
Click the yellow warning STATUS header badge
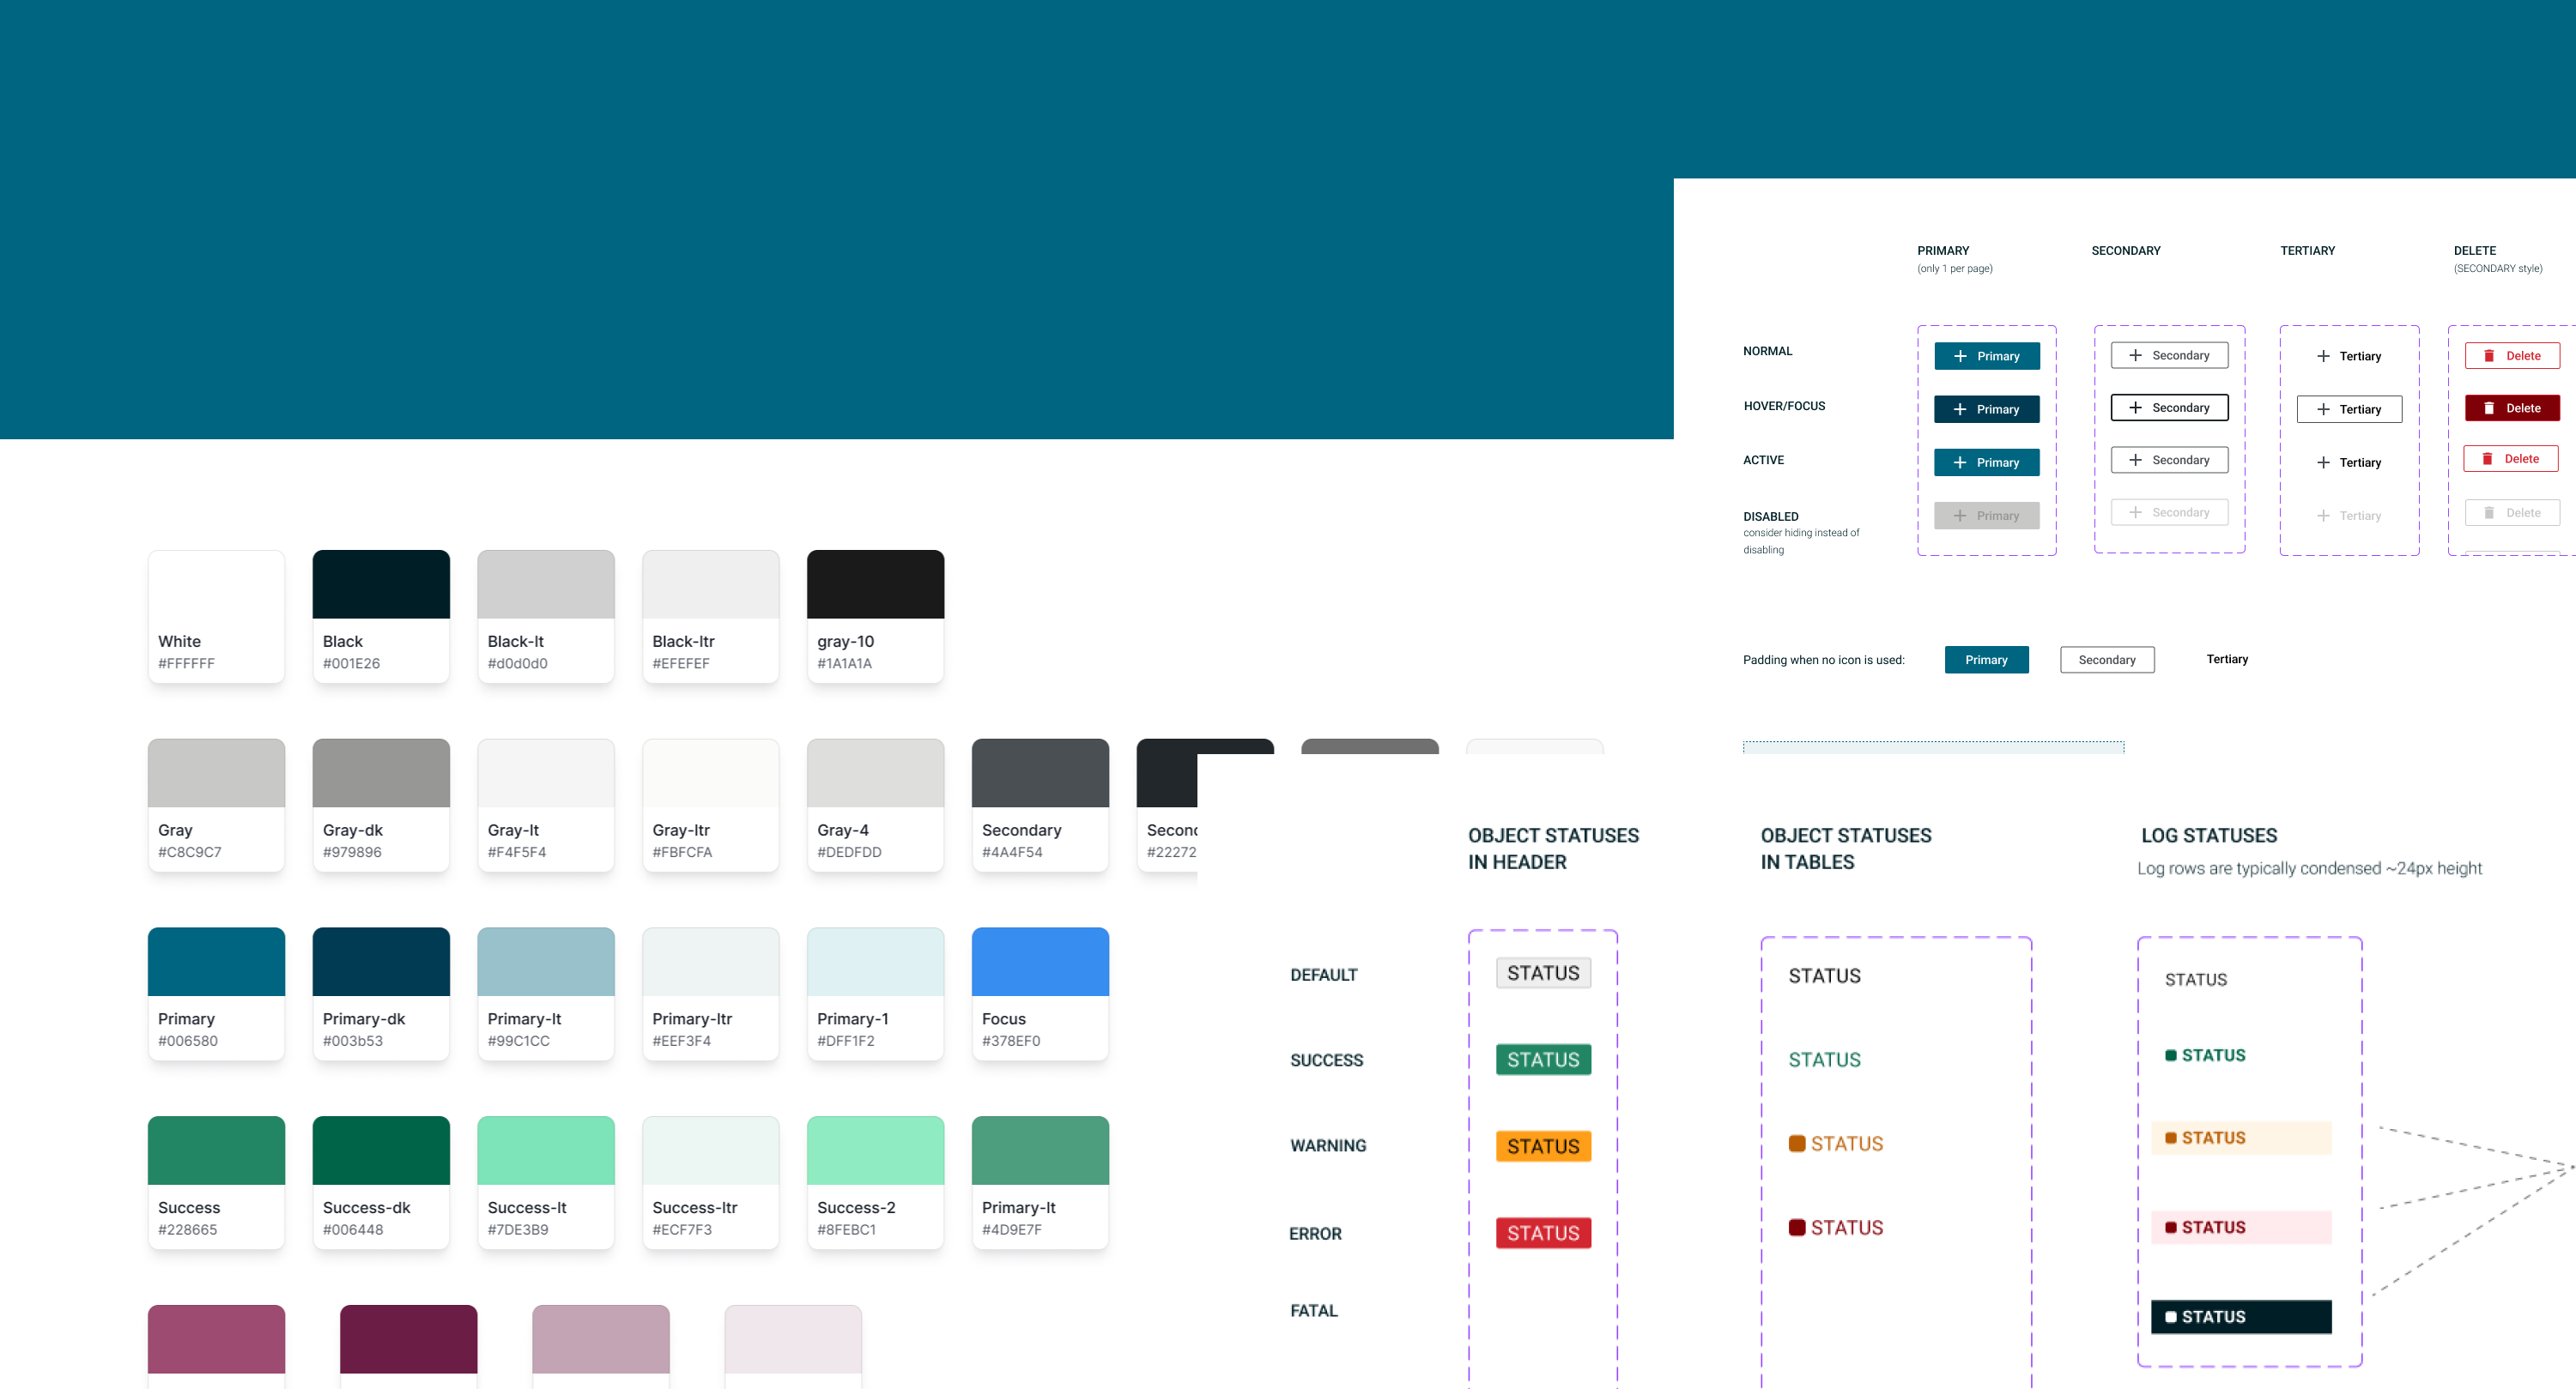point(1543,1147)
